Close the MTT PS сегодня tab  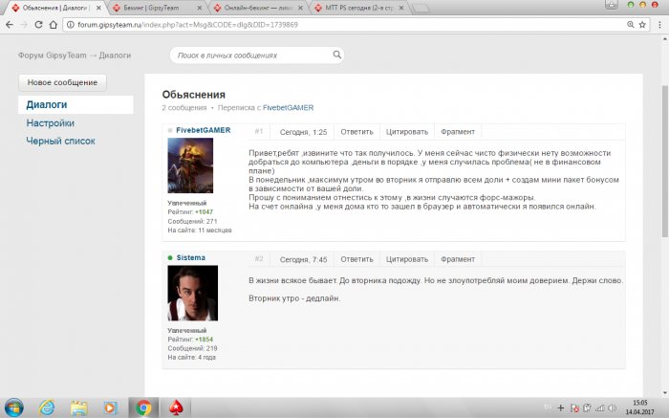tap(401, 8)
